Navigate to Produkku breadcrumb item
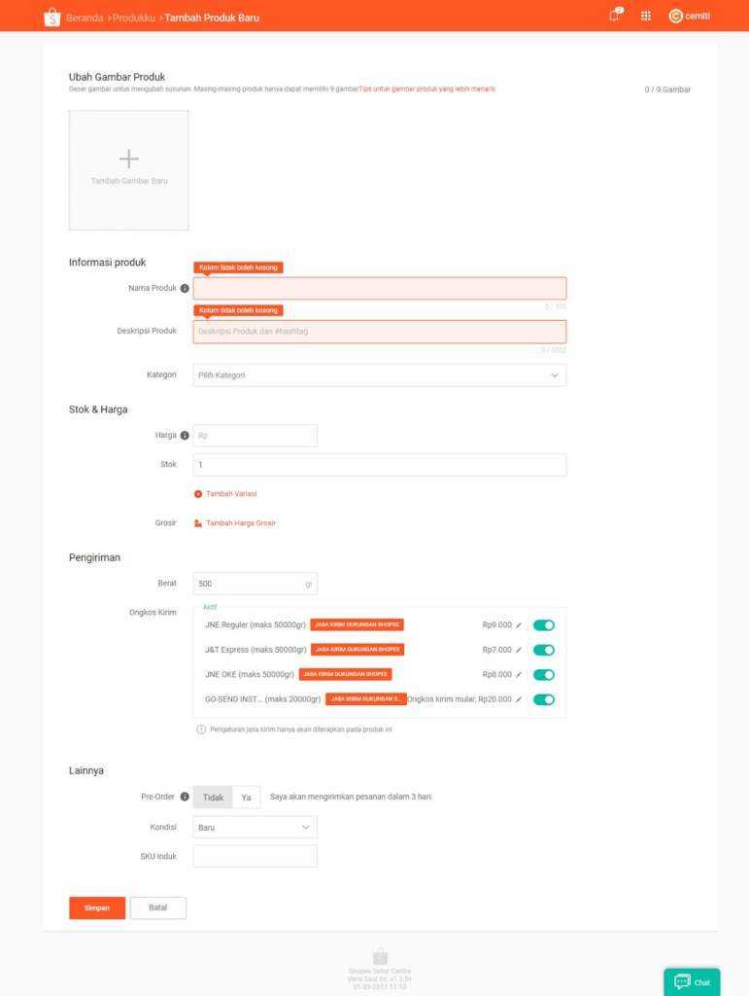The image size is (749, 996). pyautogui.click(x=134, y=18)
